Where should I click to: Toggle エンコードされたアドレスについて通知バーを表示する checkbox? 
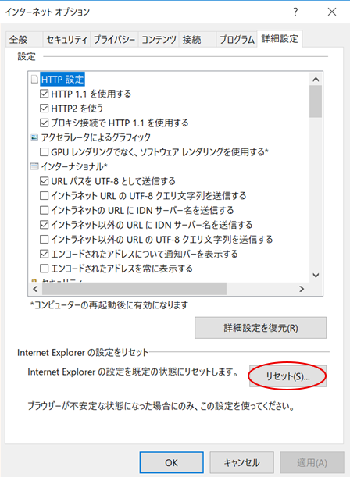44,254
